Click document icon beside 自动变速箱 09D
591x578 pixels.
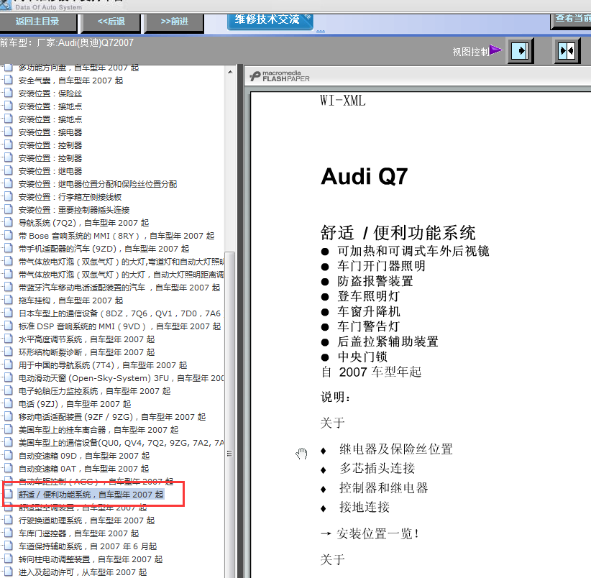pos(9,455)
